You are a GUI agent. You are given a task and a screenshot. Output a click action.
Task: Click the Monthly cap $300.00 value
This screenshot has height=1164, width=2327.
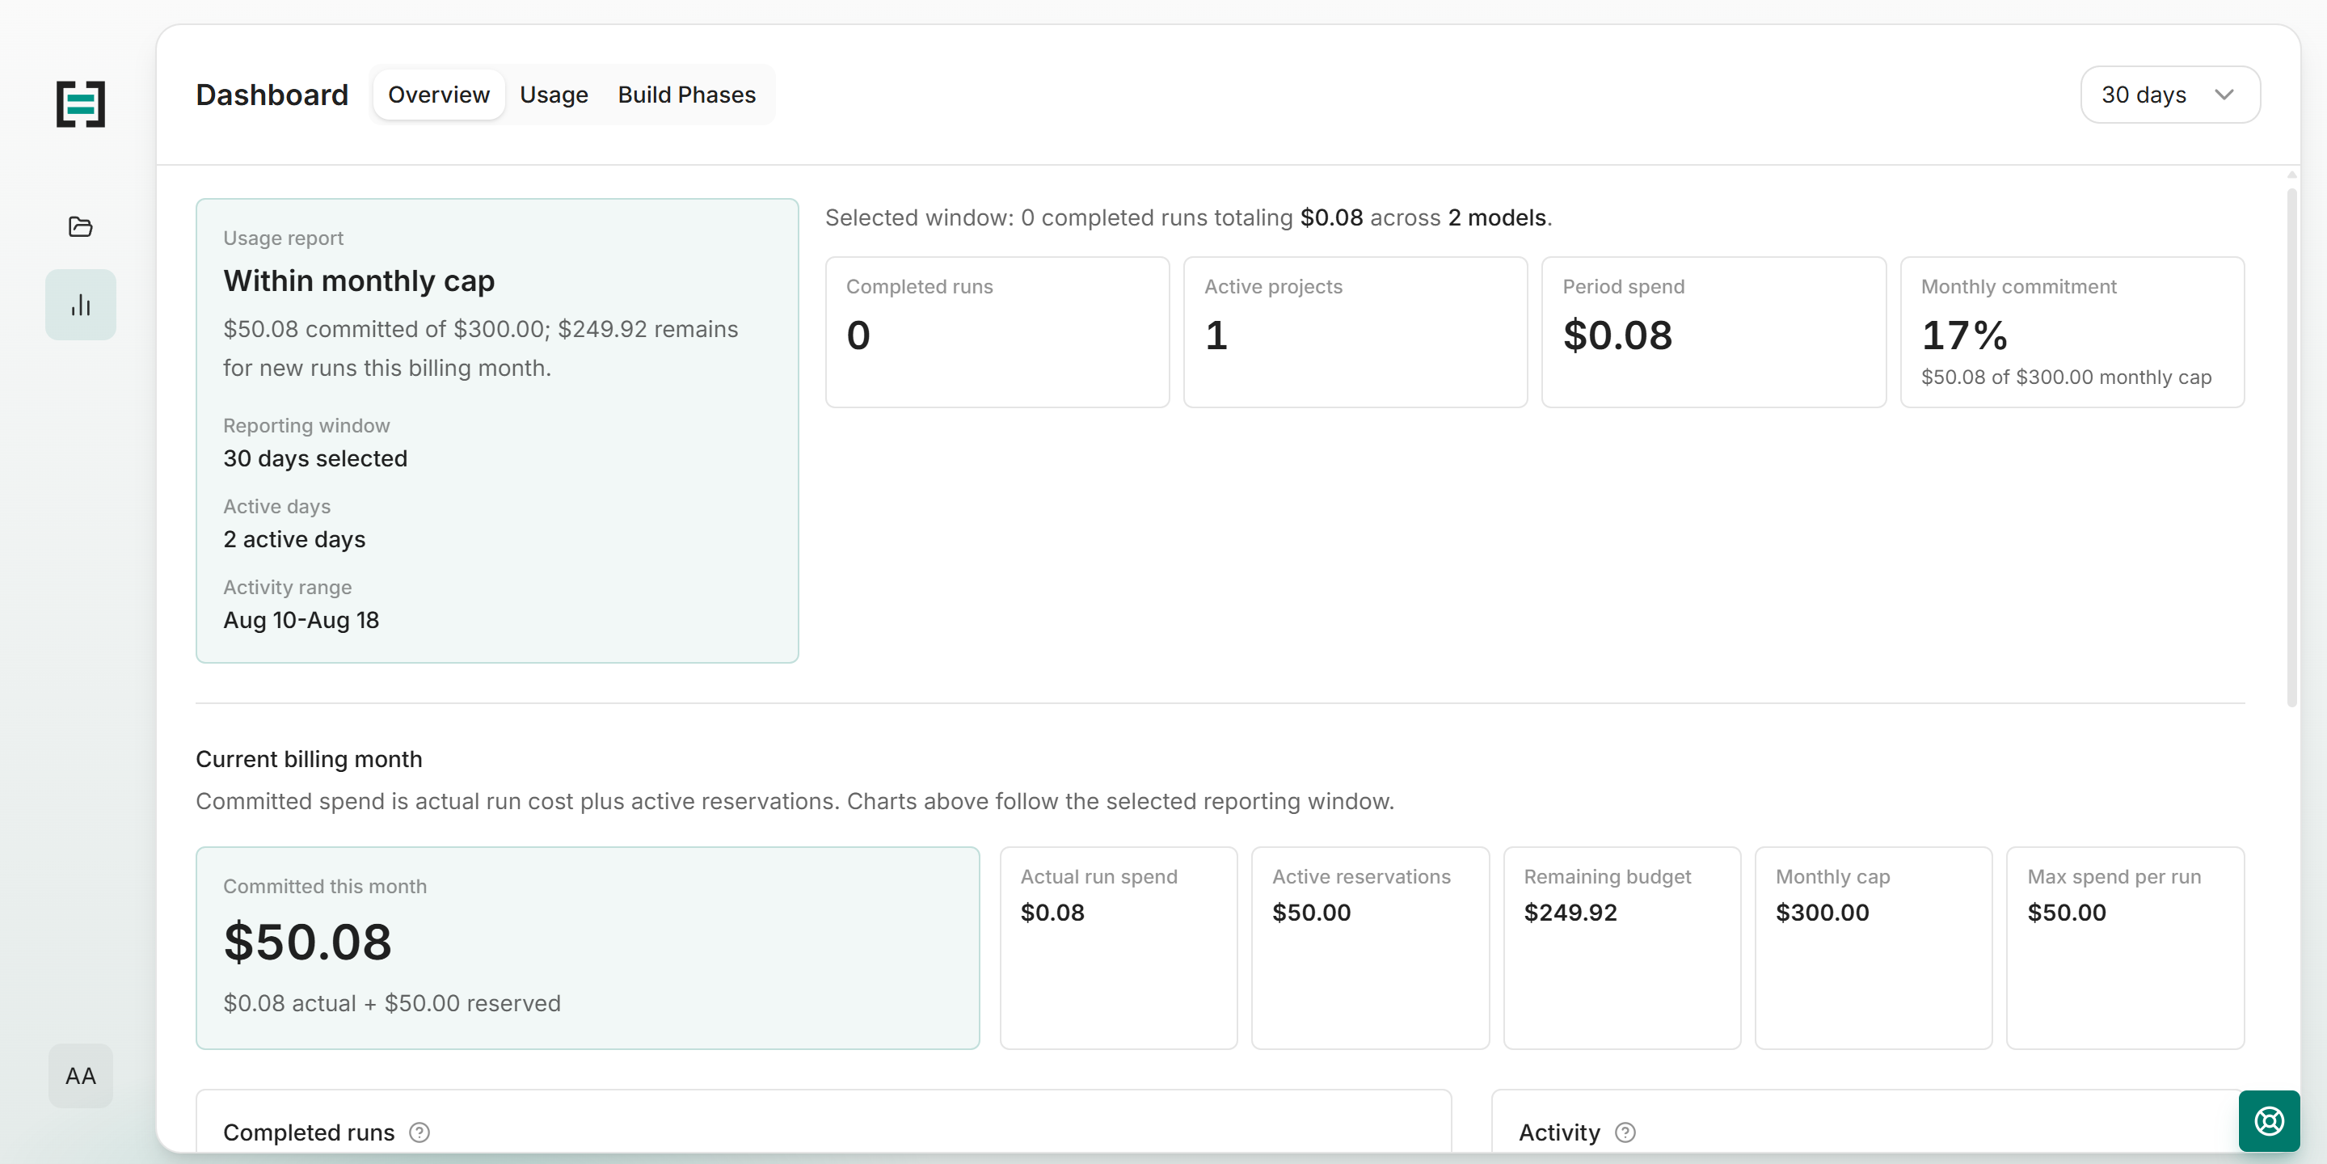tap(1822, 913)
